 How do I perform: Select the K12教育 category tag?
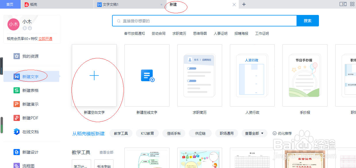[147, 133]
